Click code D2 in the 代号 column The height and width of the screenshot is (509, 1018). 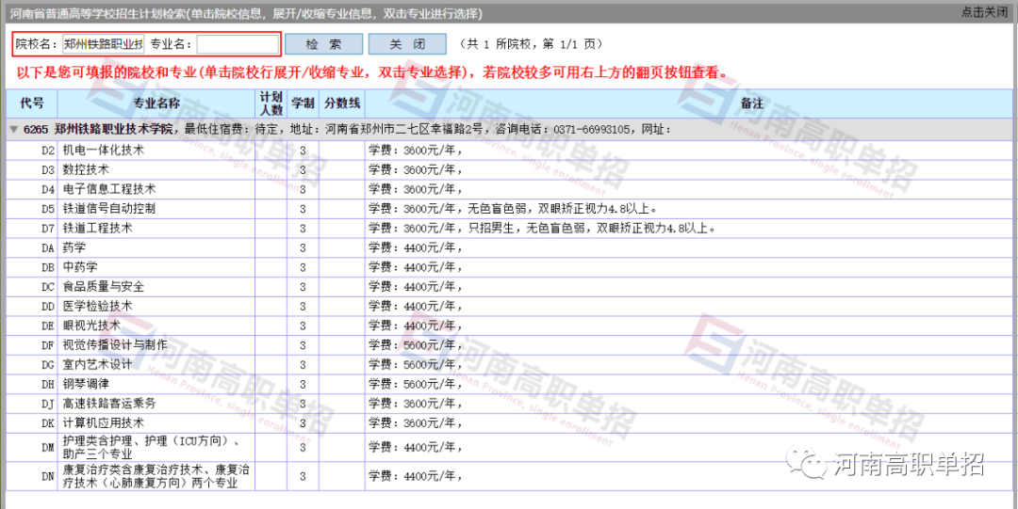click(x=47, y=151)
